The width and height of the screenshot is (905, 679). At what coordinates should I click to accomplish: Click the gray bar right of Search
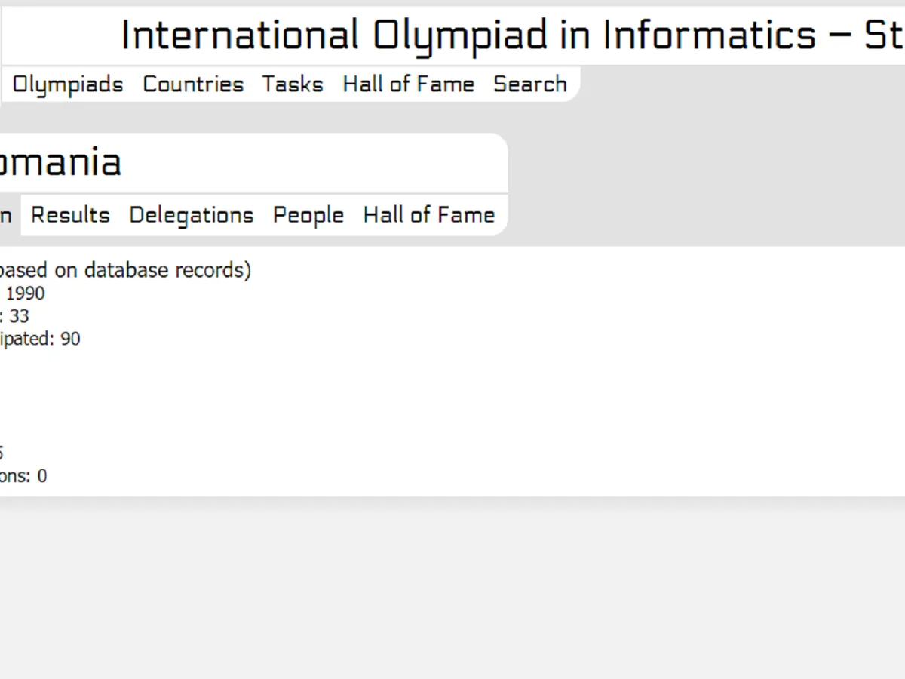coord(739,84)
